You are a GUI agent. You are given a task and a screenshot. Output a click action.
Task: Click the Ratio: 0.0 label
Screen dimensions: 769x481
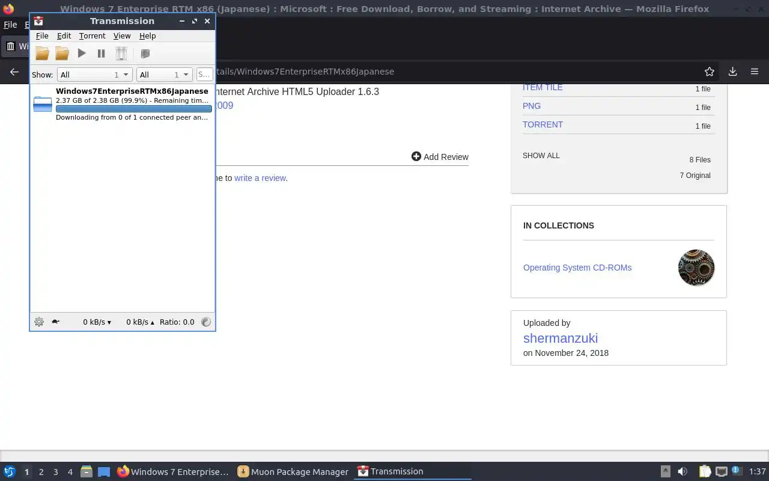point(177,322)
